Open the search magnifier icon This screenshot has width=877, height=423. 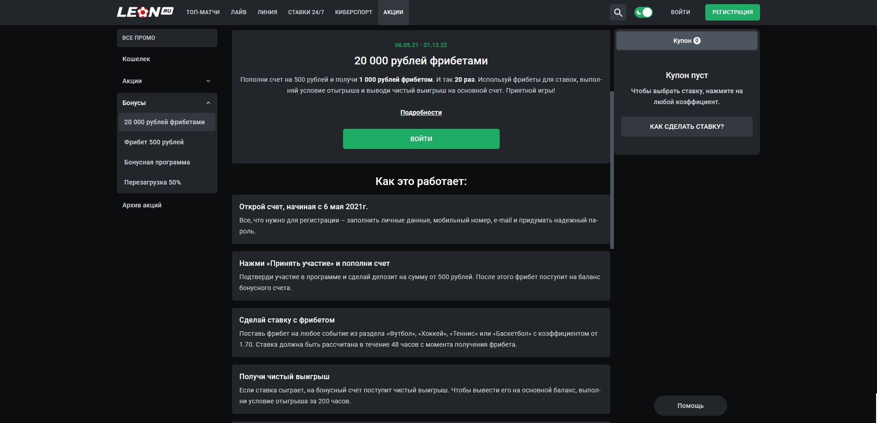pos(618,12)
